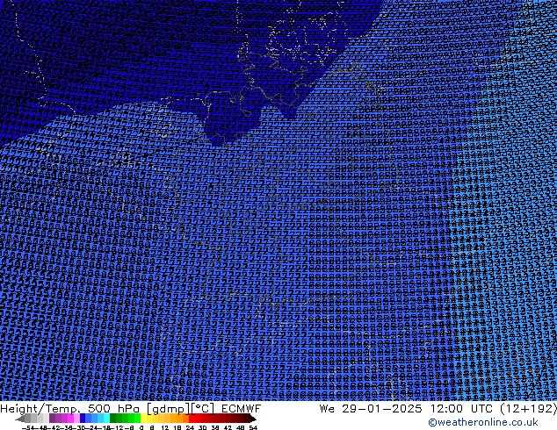Viewport: 557px width, 430px height.
Task: Click the bright red legend swatch
Action: point(192,419)
